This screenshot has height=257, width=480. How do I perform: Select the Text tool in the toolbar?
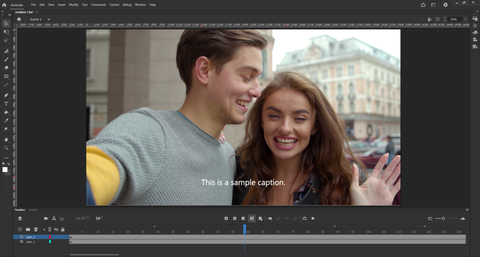(x=6, y=104)
